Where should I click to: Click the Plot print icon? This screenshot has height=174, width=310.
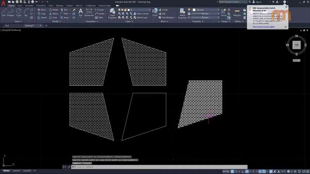pos(32,2)
